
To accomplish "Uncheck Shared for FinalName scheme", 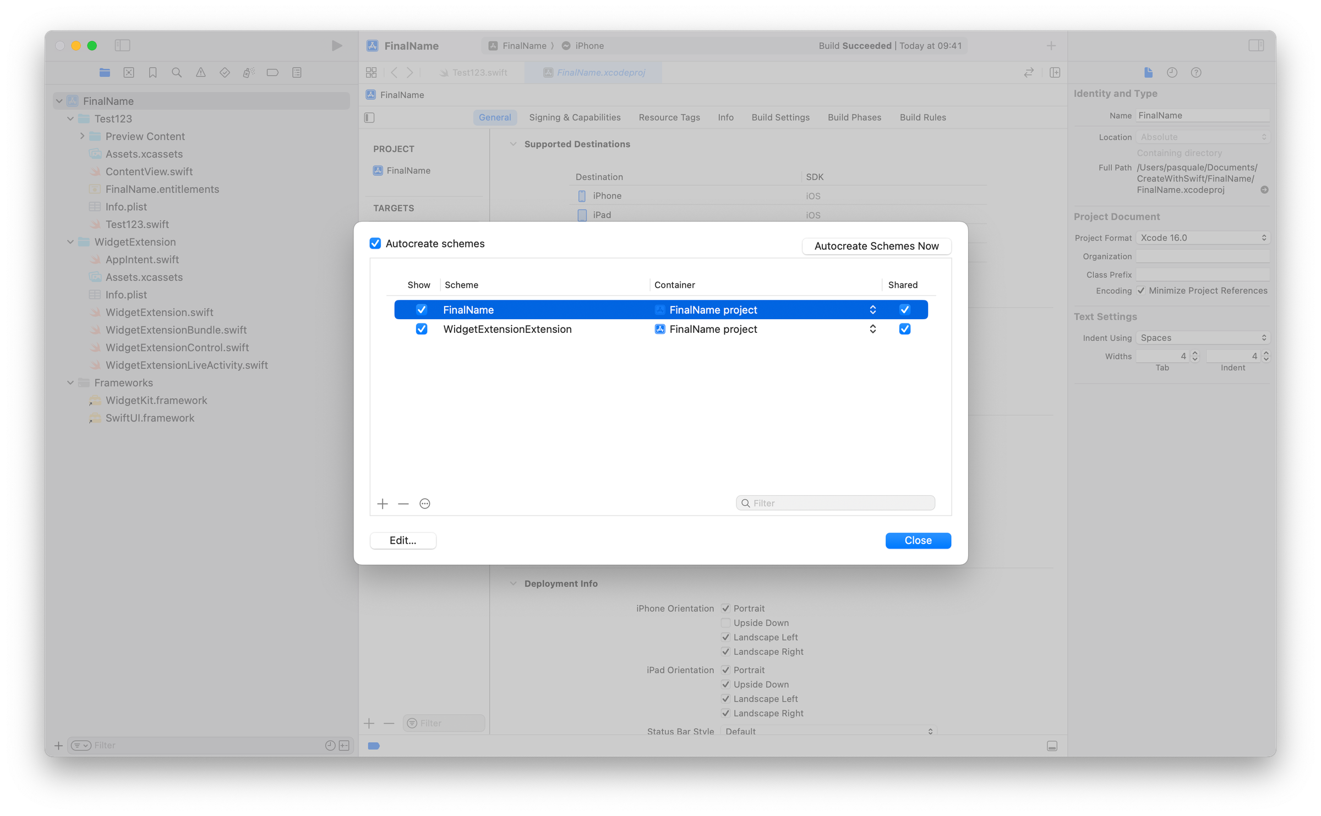I will (905, 309).
